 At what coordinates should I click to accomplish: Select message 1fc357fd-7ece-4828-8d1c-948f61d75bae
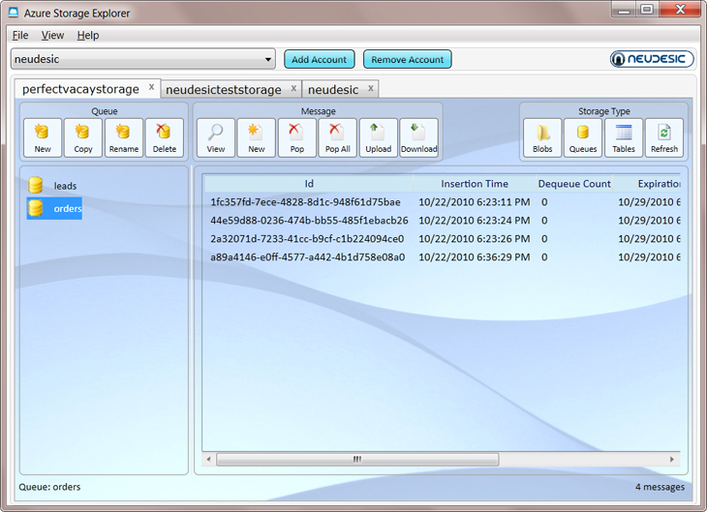pyautogui.click(x=305, y=202)
